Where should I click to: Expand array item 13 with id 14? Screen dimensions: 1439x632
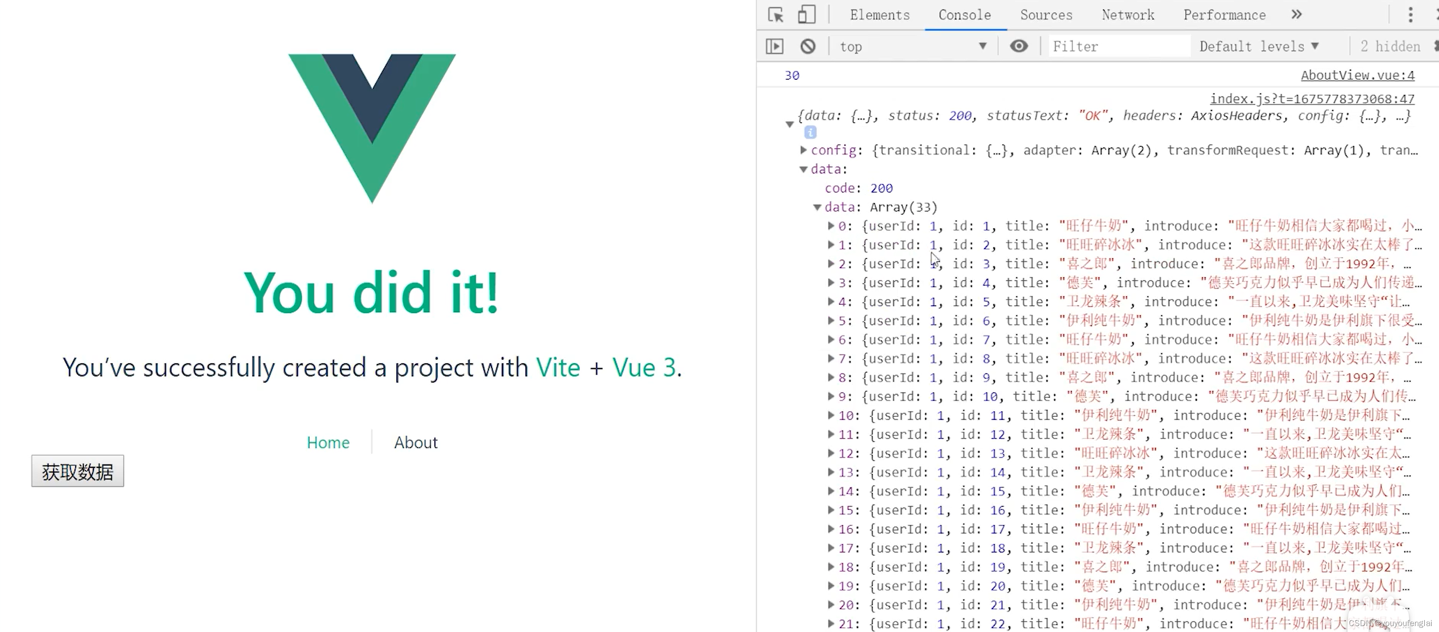[x=831, y=472]
